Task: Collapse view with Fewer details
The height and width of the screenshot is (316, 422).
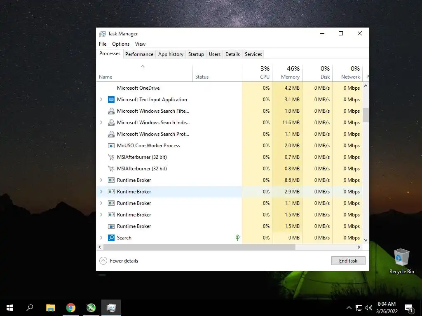Action: point(119,260)
